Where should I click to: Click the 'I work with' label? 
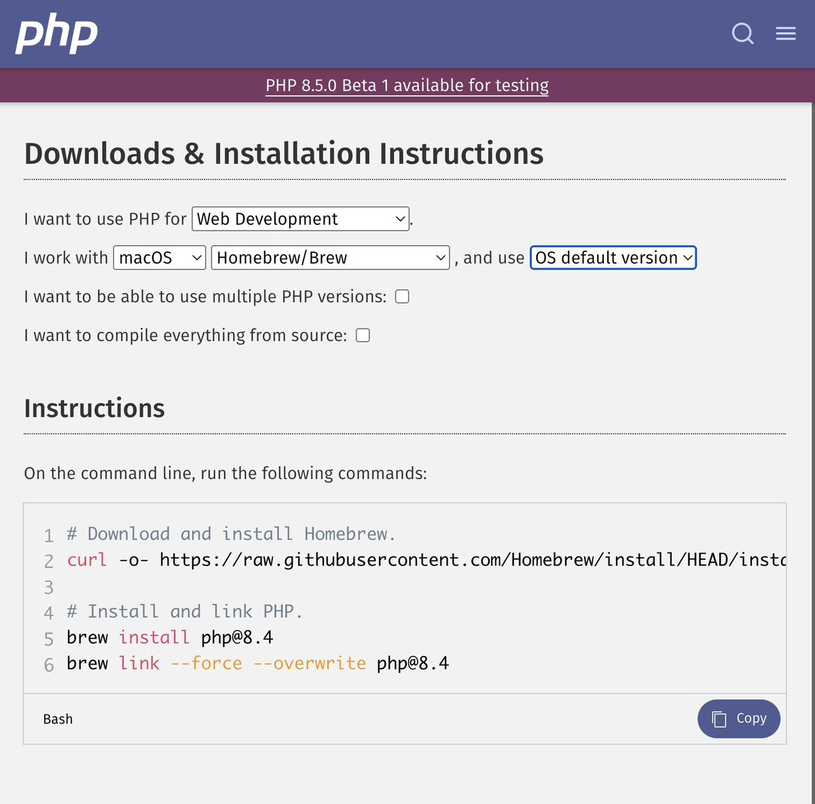pyautogui.click(x=66, y=258)
